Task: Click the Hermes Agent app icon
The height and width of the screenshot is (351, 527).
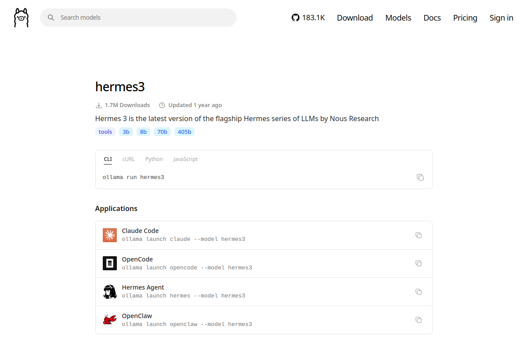Action: (110, 292)
